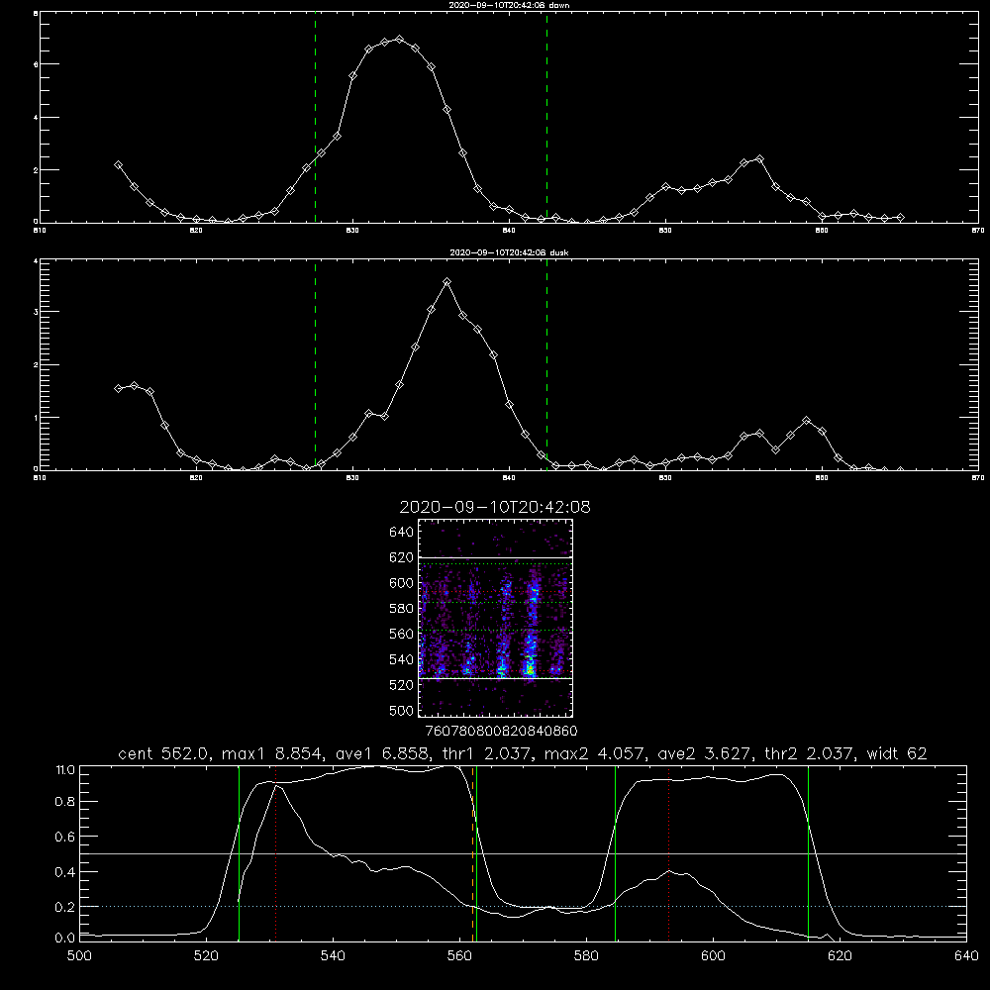Click bottom plot x-axis label 580
Screen dimensions: 990x990
coord(586,956)
